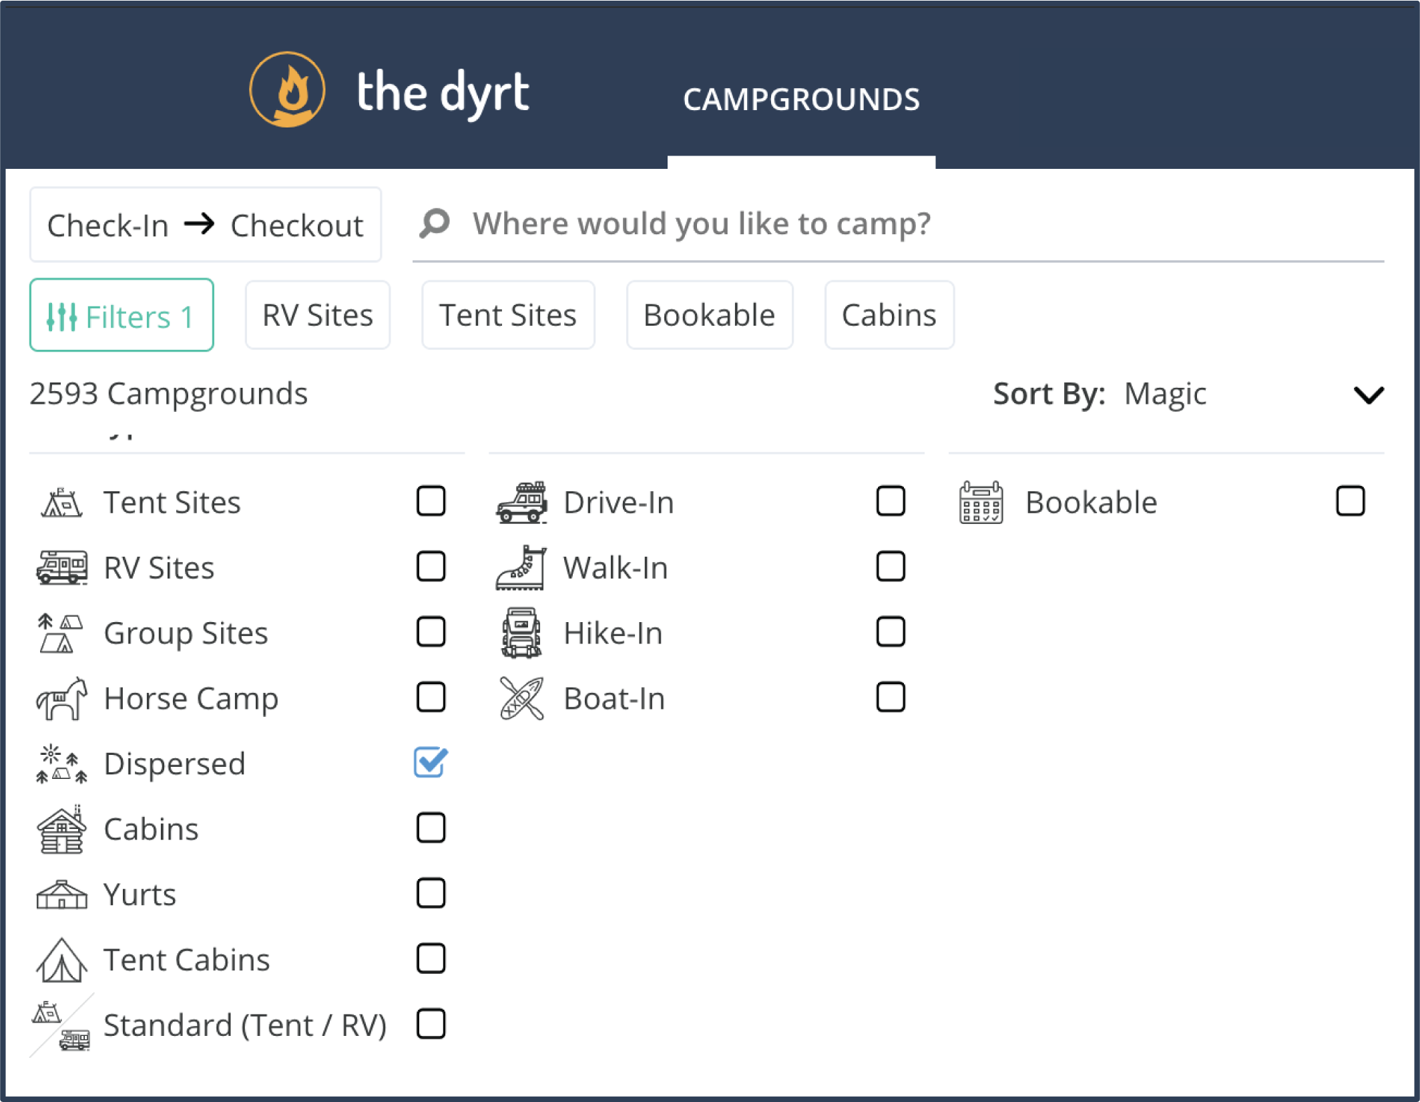This screenshot has height=1102, width=1420.
Task: Click the 'Tent Cabins' label text
Action: pyautogui.click(x=187, y=960)
